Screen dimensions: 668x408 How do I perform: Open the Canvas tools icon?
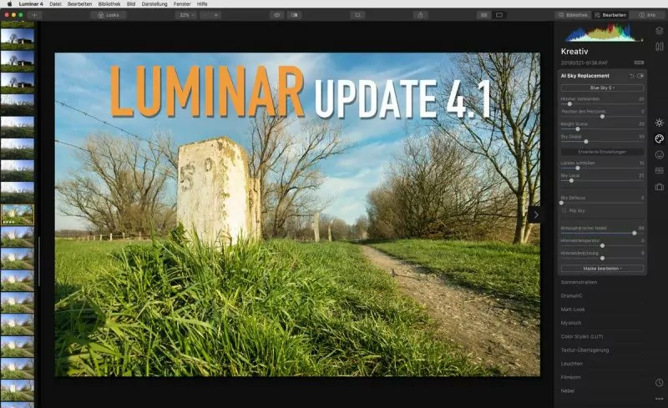point(659,47)
